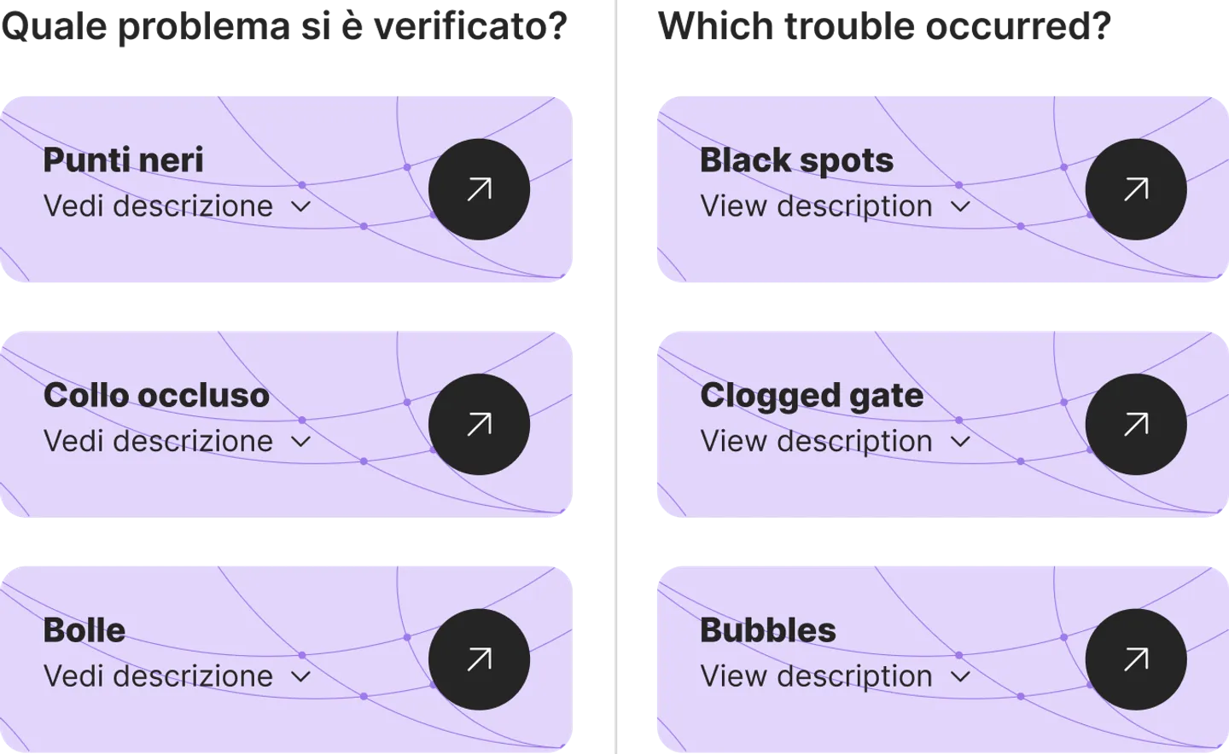Expand Vedi descrizione chevron under Punti neri
The image size is (1229, 754).
[x=300, y=206]
